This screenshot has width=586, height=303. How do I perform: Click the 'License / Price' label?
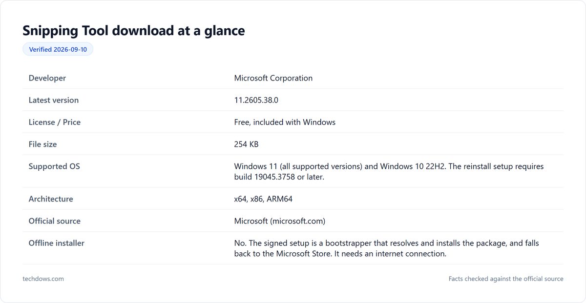coord(55,122)
